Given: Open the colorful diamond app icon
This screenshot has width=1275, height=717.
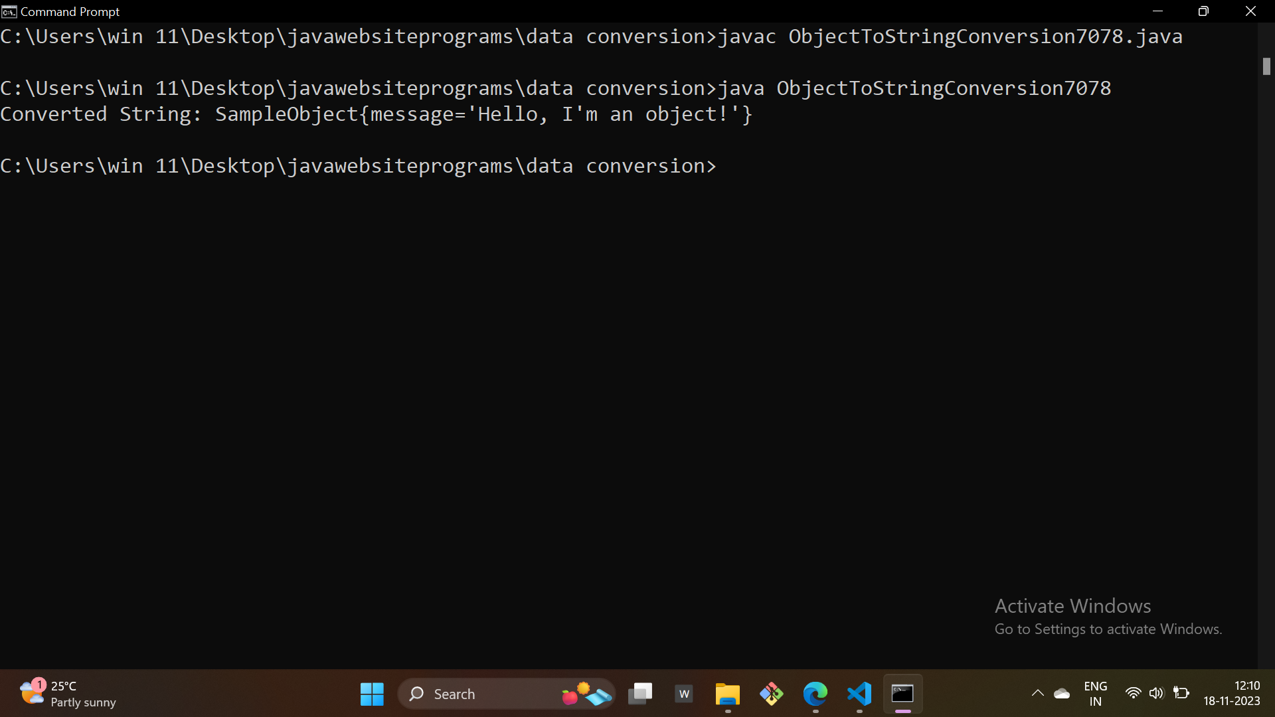Looking at the screenshot, I should tap(772, 694).
